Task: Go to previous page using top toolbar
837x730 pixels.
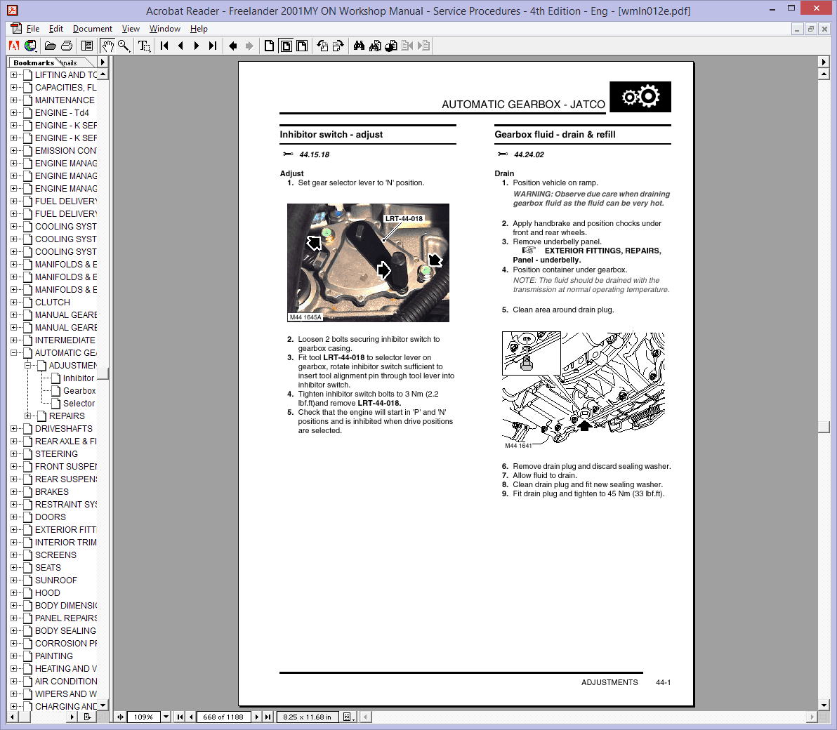Action: pos(180,46)
